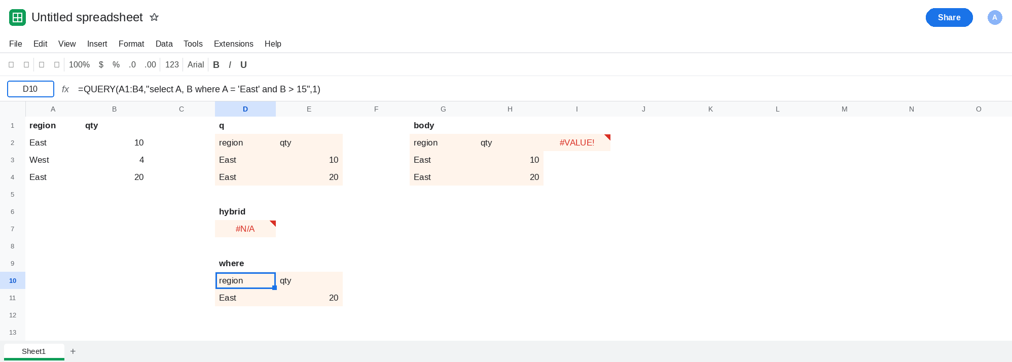Open the Edit menu

tap(40, 44)
